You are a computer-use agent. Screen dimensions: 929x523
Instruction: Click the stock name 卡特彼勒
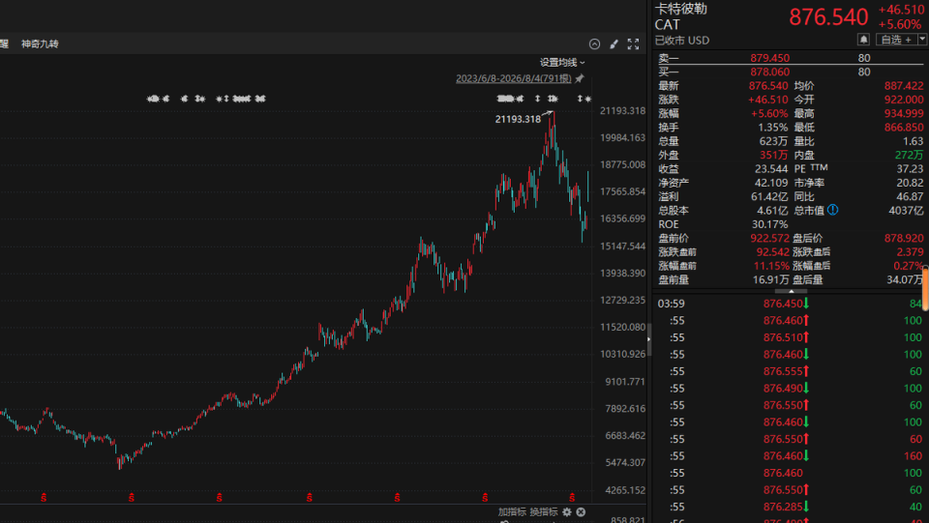tap(680, 9)
